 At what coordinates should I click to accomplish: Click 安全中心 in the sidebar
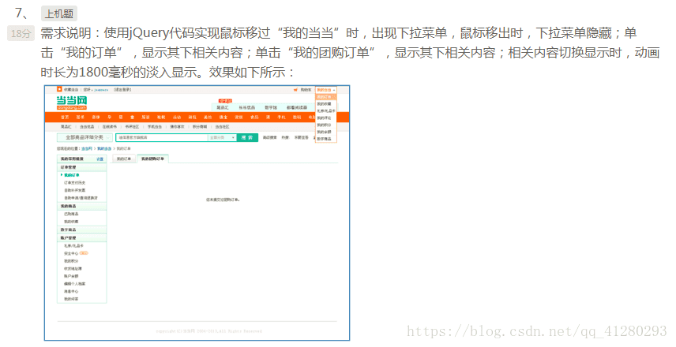(x=71, y=253)
